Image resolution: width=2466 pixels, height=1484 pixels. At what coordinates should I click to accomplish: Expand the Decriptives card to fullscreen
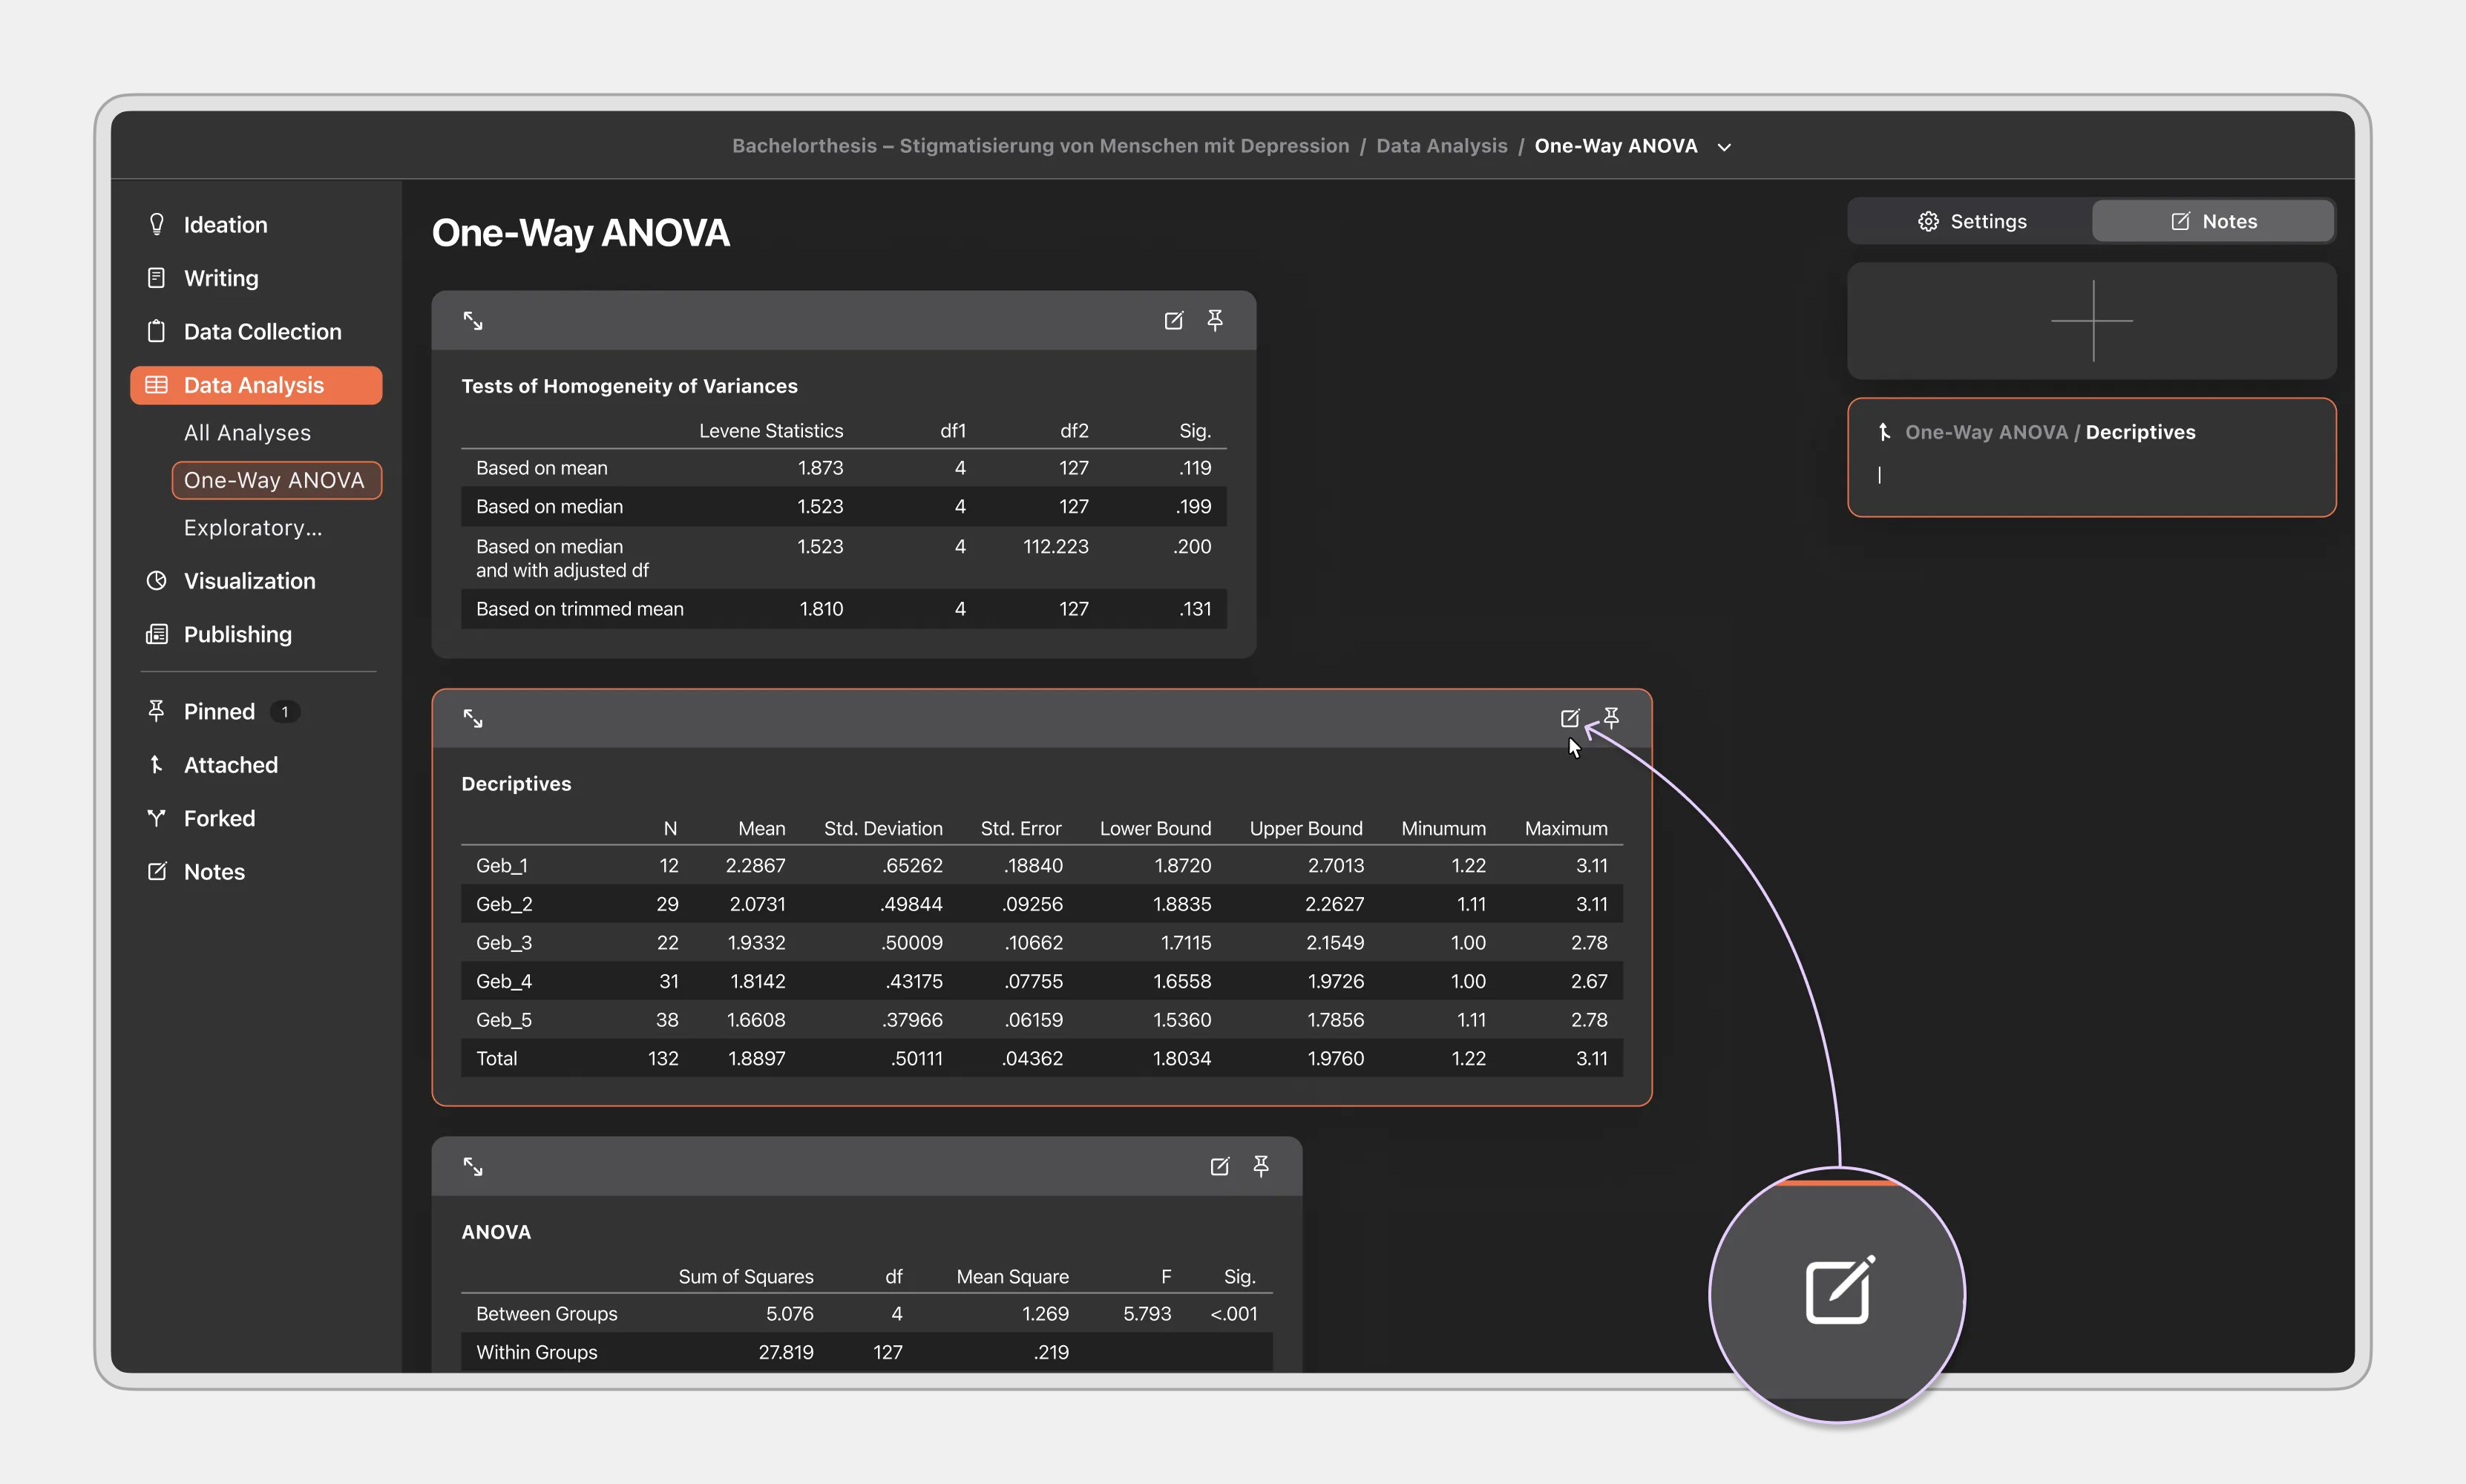tap(473, 718)
